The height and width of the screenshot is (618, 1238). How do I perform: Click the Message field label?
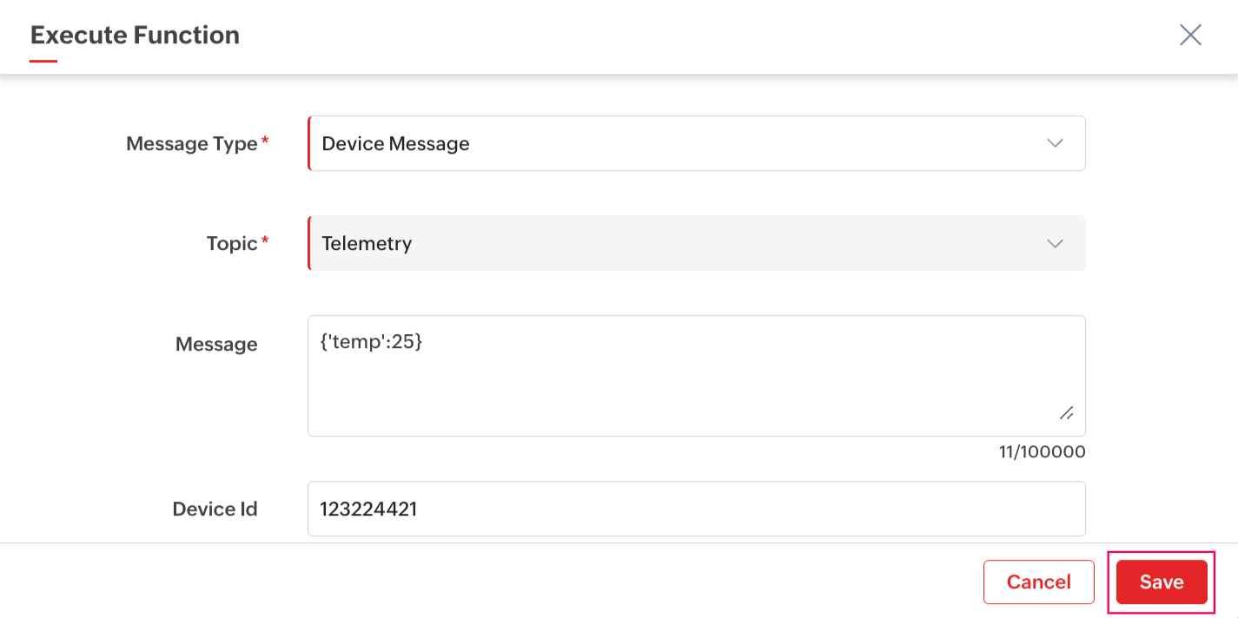point(216,345)
